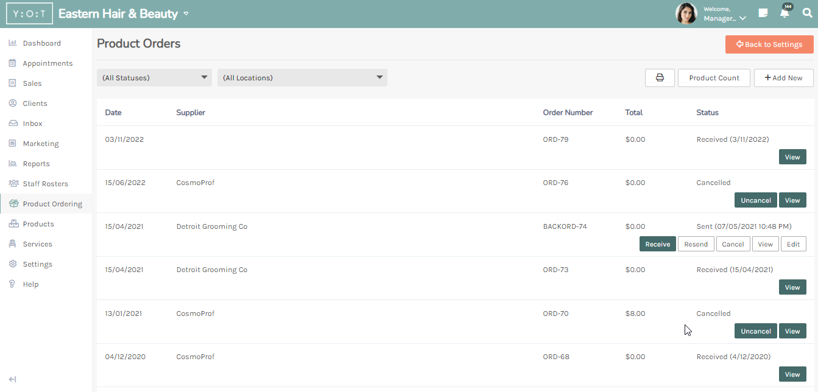This screenshot has width=818, height=392.
Task: Open Sales menu item
Action: point(32,83)
